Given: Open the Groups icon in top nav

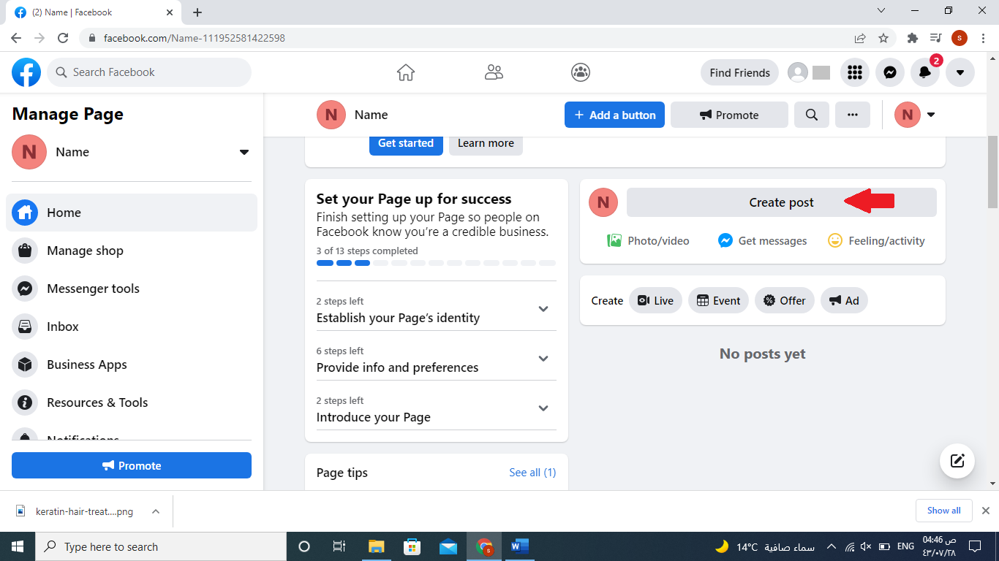Looking at the screenshot, I should [581, 72].
